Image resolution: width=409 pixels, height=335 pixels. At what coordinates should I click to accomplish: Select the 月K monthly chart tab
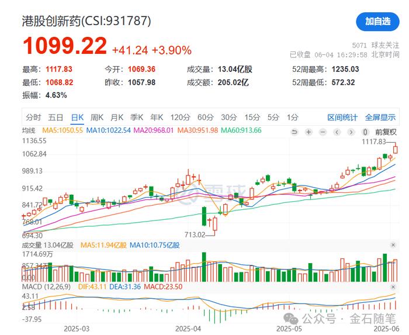pos(117,117)
